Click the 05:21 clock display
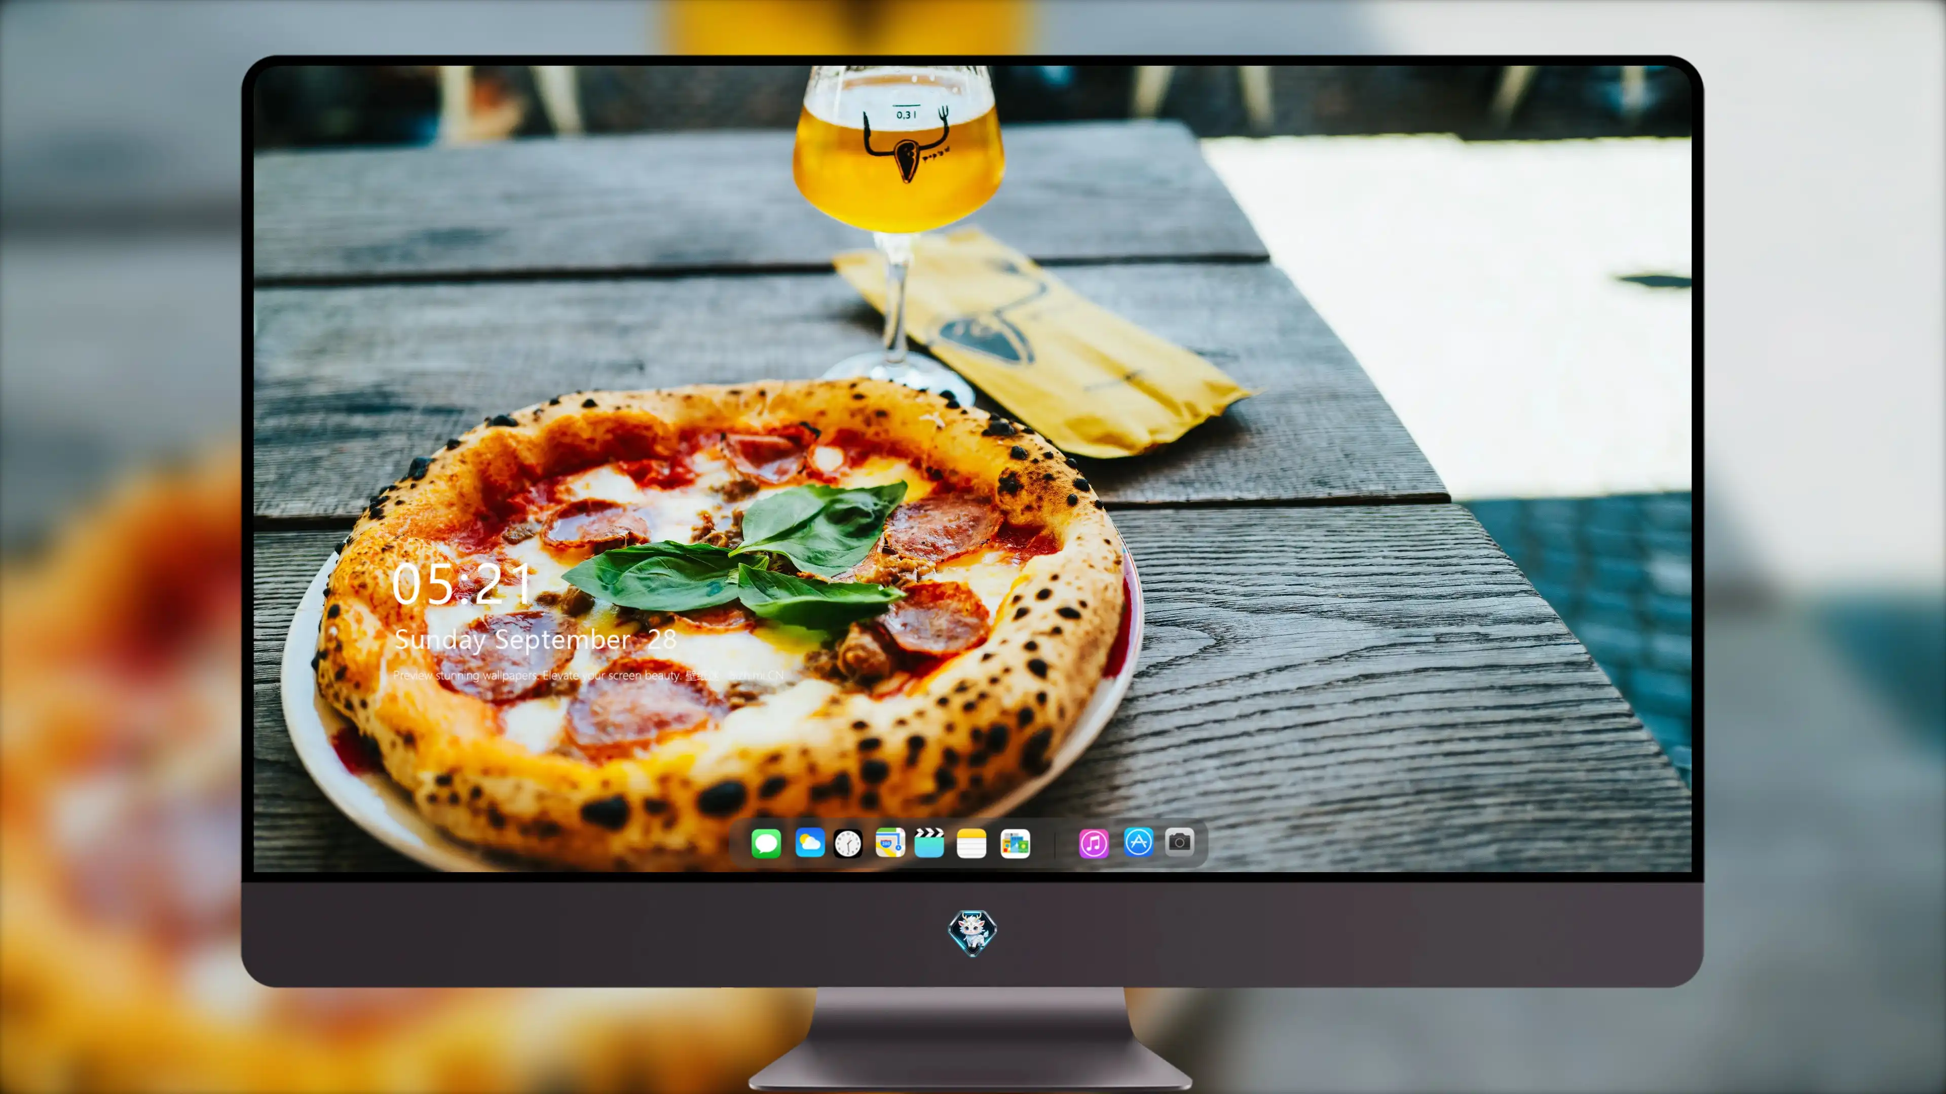 [x=462, y=584]
